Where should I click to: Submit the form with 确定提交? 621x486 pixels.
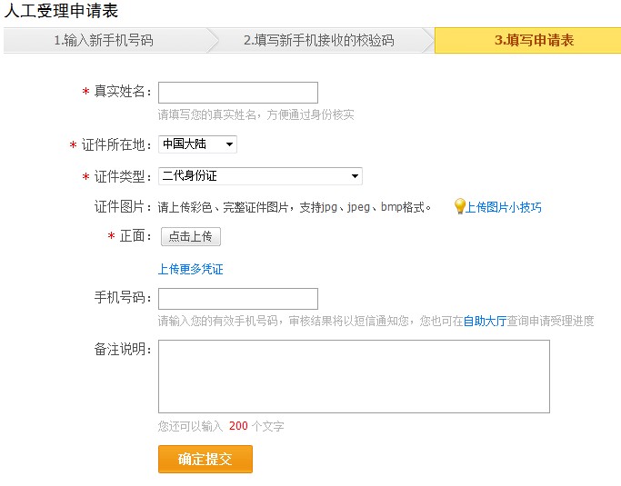click(205, 459)
